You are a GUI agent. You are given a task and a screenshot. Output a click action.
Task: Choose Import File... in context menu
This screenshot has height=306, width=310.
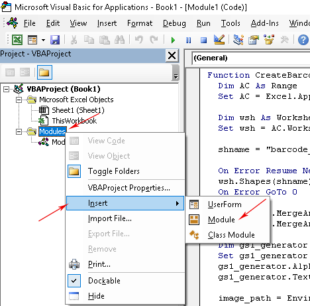point(125,218)
